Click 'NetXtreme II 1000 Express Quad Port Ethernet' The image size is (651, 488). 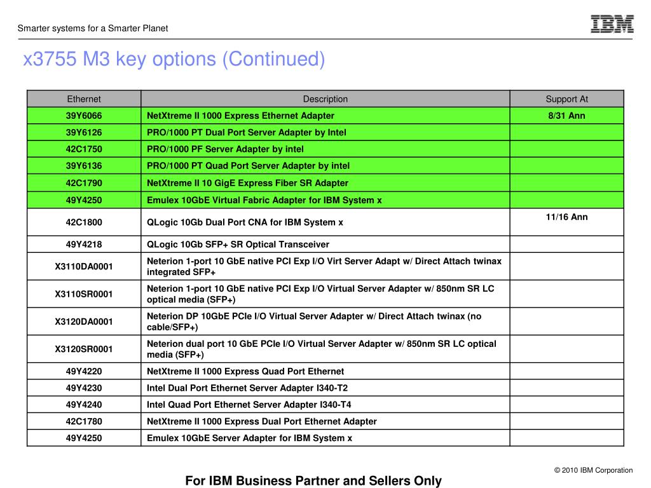click(x=245, y=371)
